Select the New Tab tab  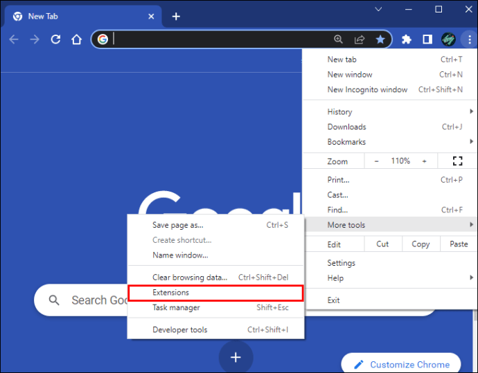coord(83,17)
